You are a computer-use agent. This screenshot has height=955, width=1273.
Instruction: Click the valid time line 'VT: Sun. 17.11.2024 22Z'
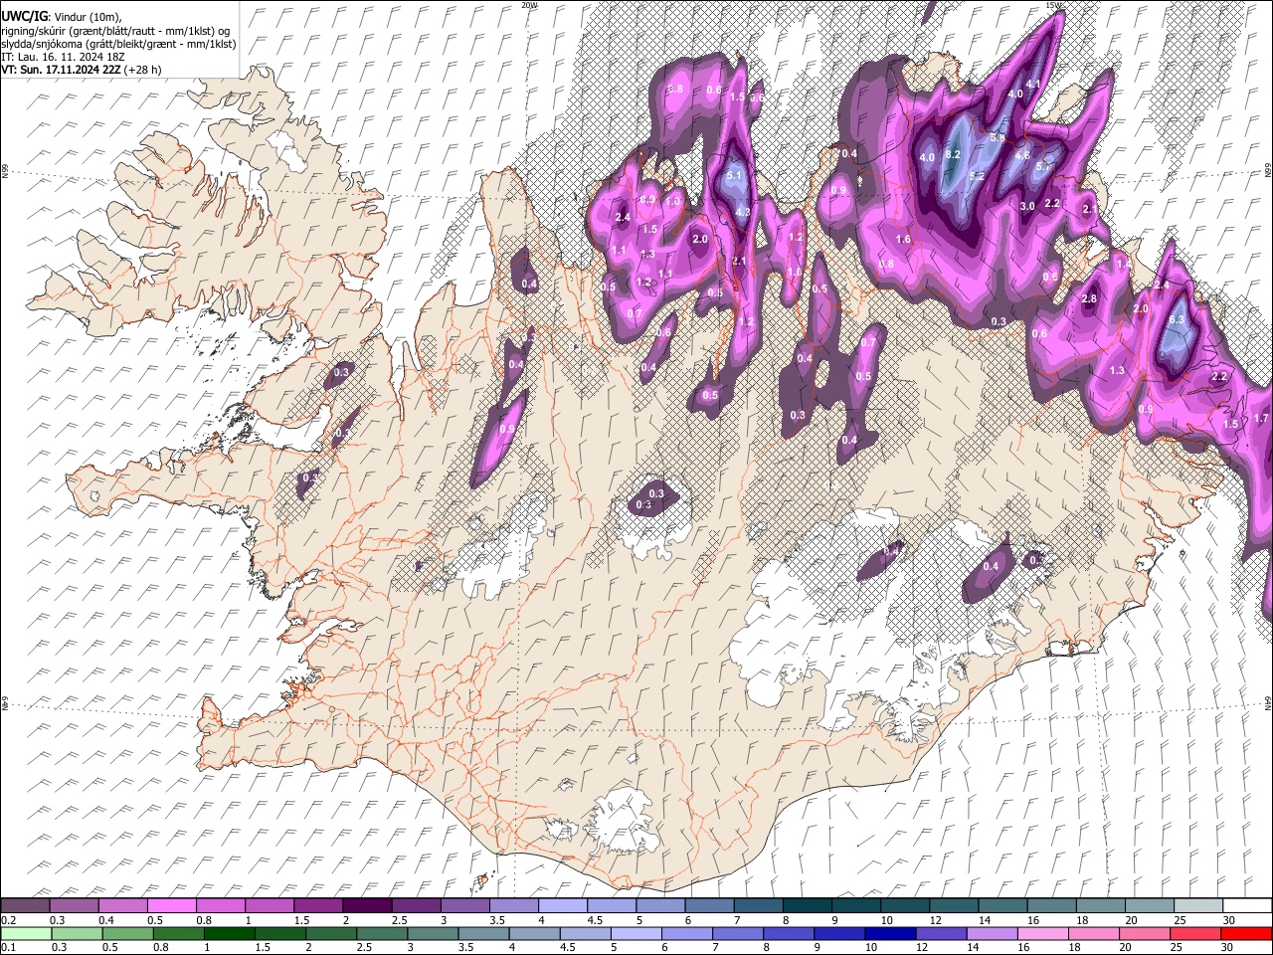point(62,71)
